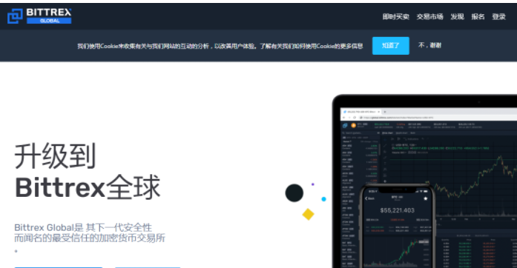Image resolution: width=517 pixels, height=268 pixels.
Task: Click the 登录 login link
Action: point(498,16)
